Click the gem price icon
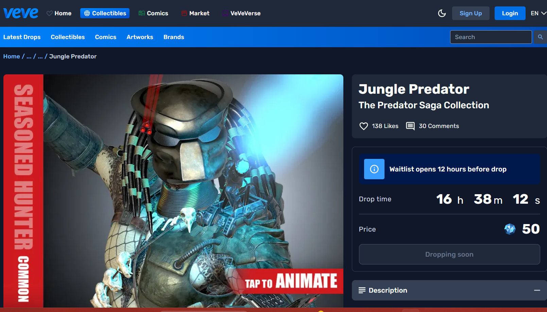This screenshot has height=312, width=547. pyautogui.click(x=510, y=229)
